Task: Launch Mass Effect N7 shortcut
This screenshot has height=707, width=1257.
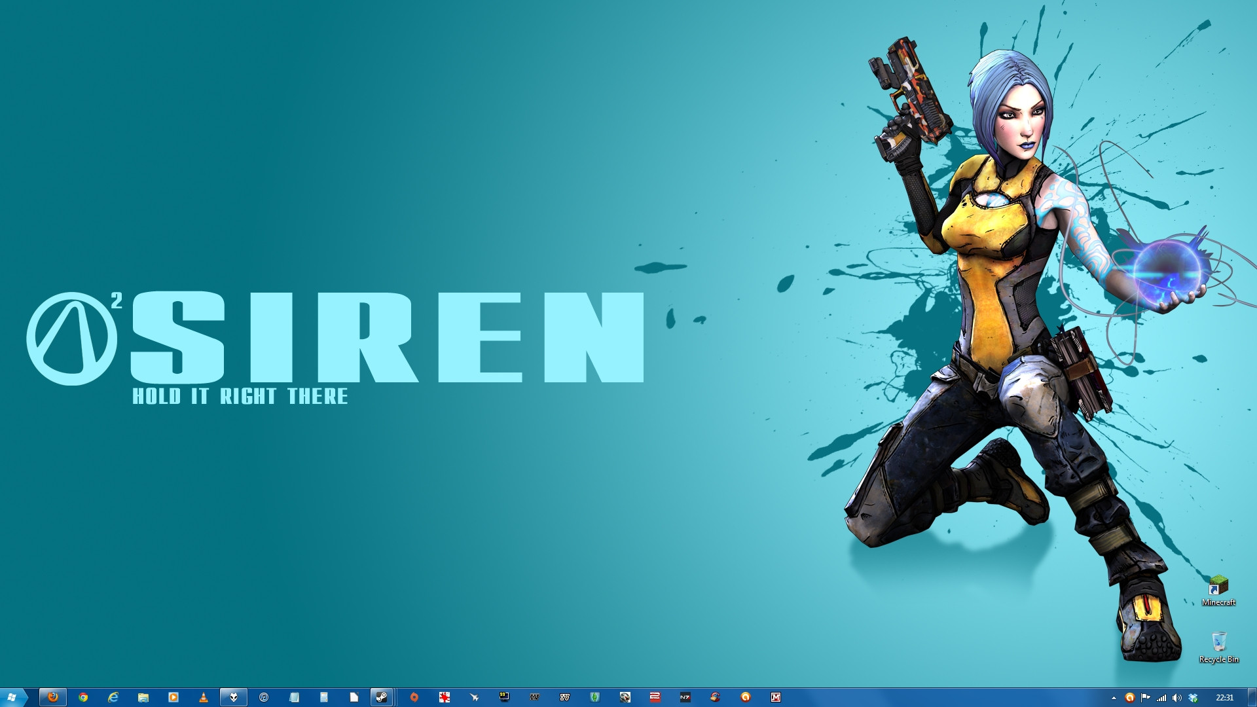Action: (685, 697)
